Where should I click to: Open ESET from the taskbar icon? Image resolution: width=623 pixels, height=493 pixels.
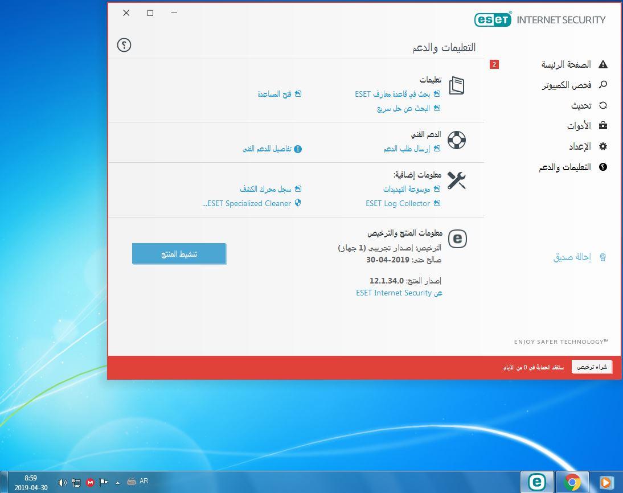click(536, 482)
